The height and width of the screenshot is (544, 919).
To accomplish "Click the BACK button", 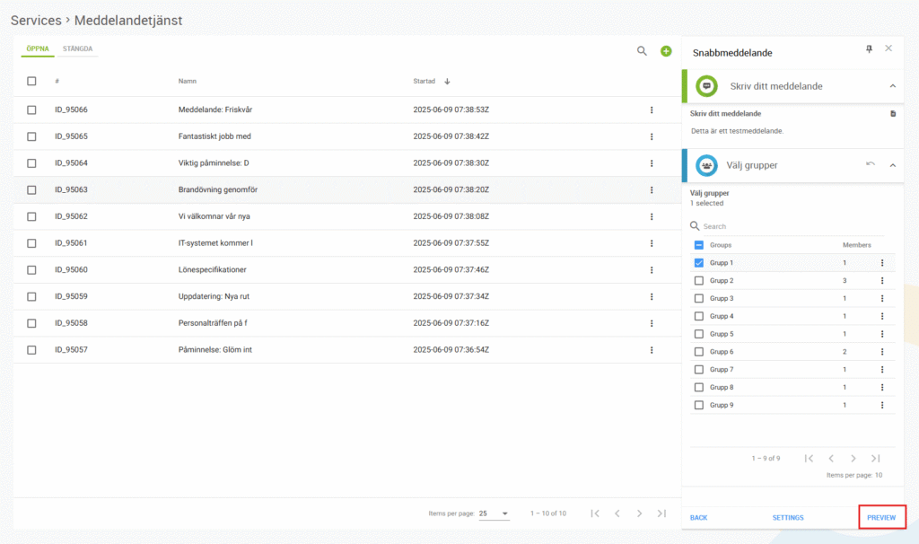I will coord(698,518).
